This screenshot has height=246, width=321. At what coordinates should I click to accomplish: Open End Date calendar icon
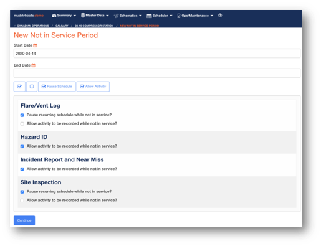click(x=34, y=65)
